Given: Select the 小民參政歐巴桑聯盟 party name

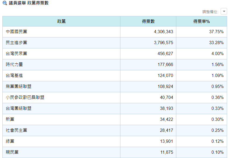Looking at the screenshot, I should [25, 97].
